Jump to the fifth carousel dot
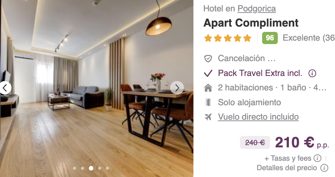The image size is (335, 177). pyautogui.click(x=107, y=168)
